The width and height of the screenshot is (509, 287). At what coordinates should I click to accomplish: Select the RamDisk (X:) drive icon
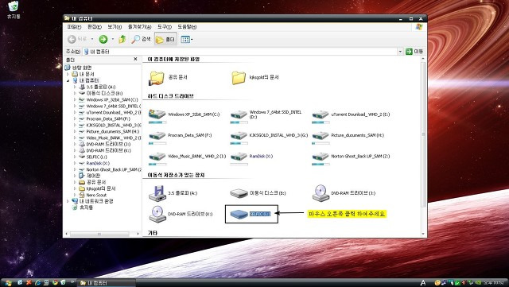(x=239, y=157)
